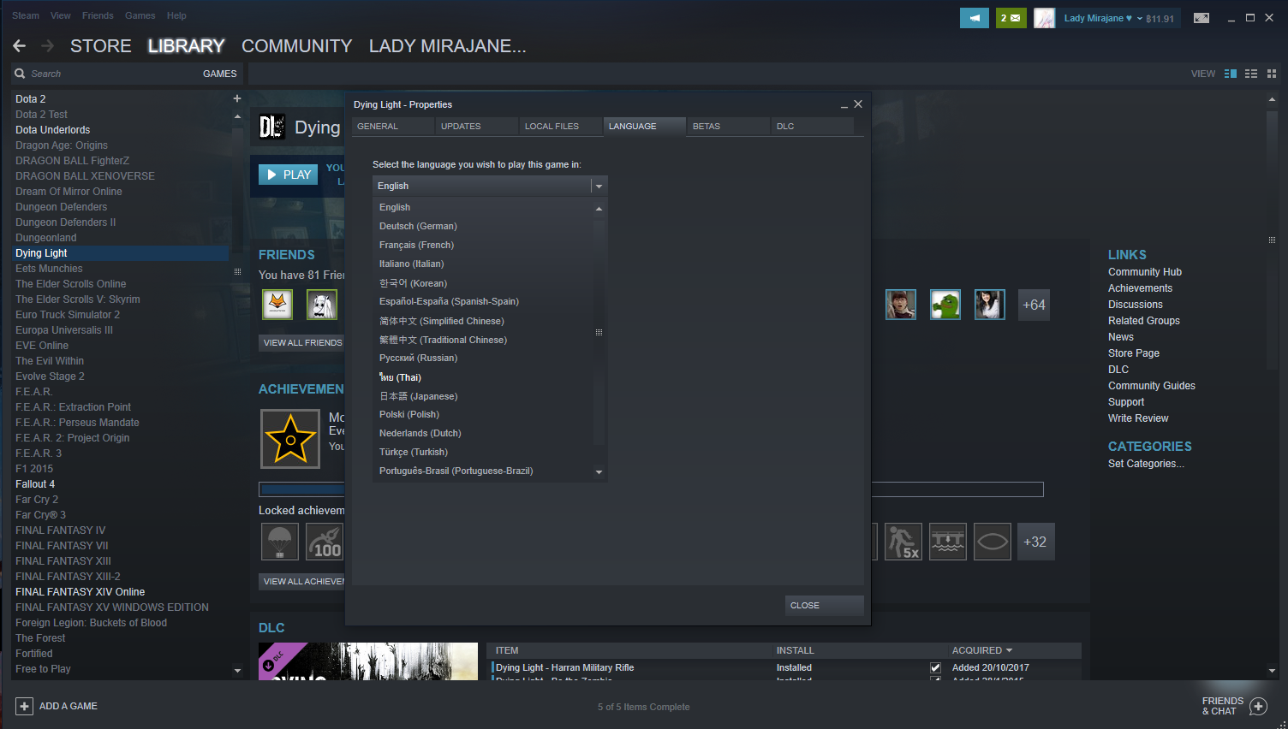Open the Friends menu
The width and height of the screenshot is (1288, 729).
pyautogui.click(x=98, y=15)
